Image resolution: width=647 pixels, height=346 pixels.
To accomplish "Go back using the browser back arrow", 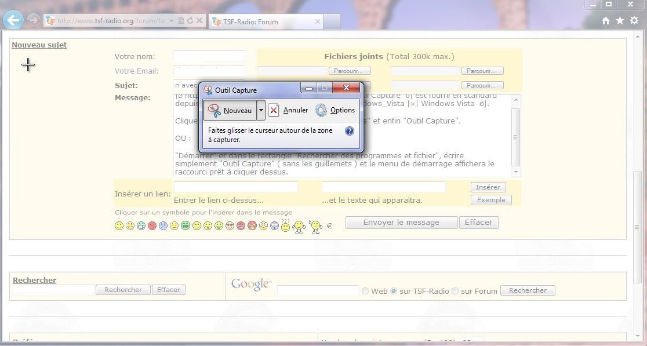I will click(x=13, y=20).
